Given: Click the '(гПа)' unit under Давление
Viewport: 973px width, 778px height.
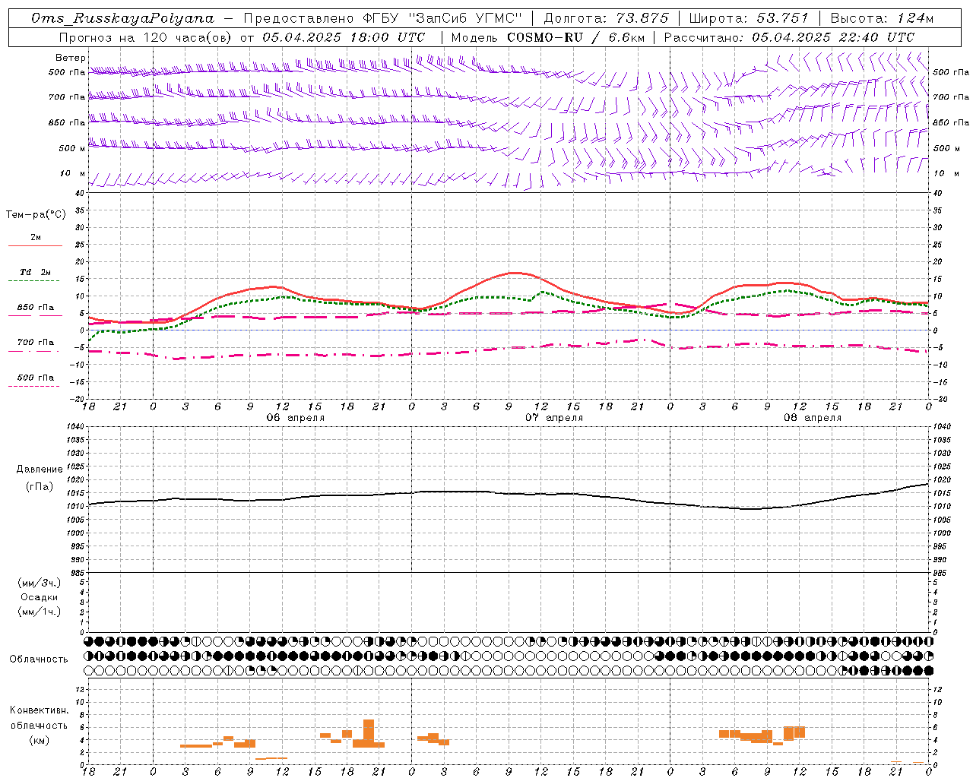Looking at the screenshot, I should [40, 487].
